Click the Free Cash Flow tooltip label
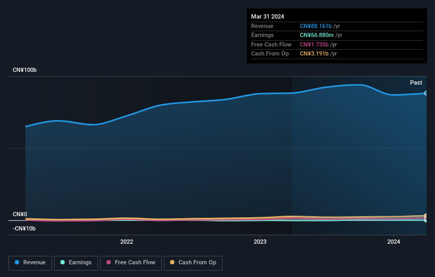The image size is (435, 277). click(271, 44)
